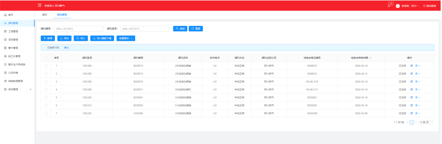Go to the previous page with the arrow

407,122
